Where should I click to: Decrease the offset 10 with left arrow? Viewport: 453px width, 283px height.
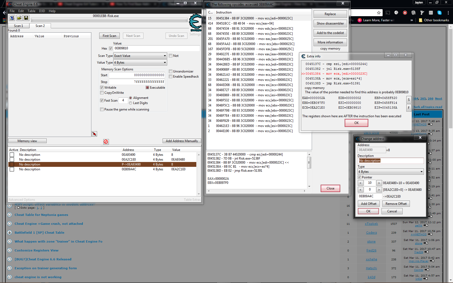pos(361,183)
